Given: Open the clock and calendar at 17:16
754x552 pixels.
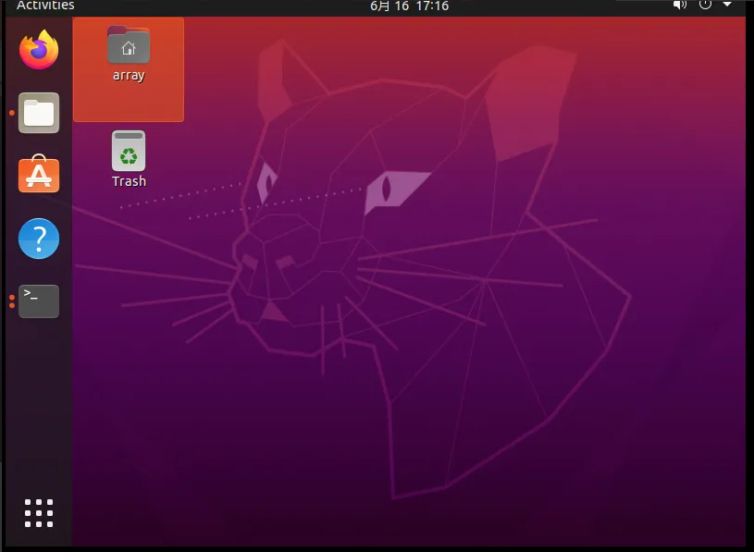Looking at the screenshot, I should point(409,6).
